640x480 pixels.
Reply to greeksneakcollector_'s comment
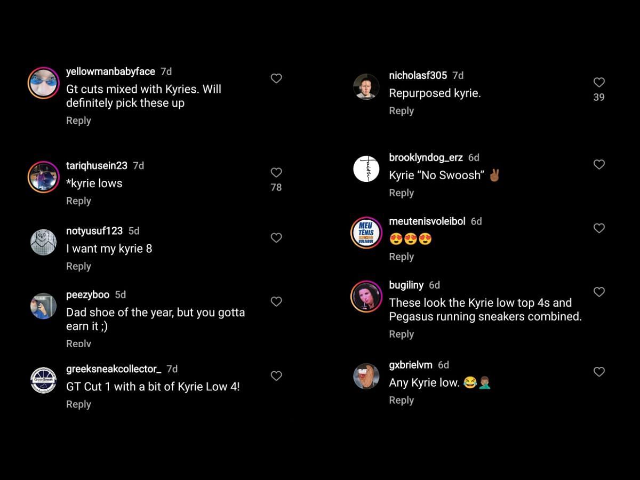tap(78, 404)
